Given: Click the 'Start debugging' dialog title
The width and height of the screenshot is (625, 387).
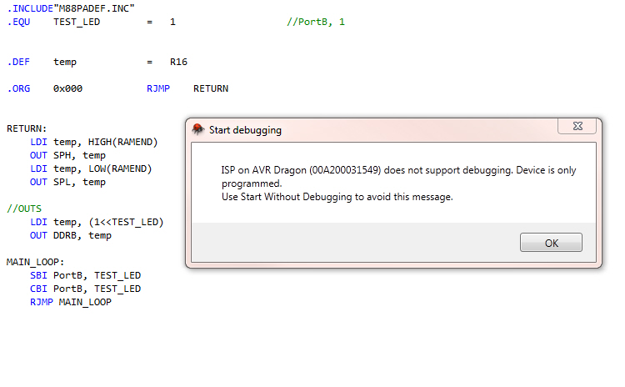Looking at the screenshot, I should [x=245, y=130].
